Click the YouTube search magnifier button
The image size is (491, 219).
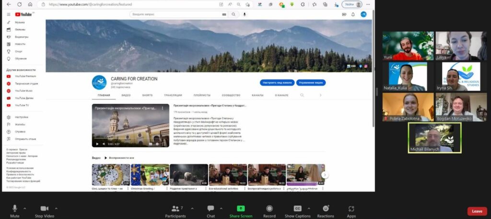click(234, 14)
